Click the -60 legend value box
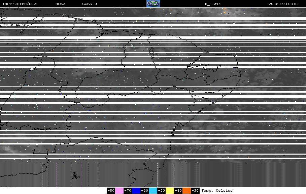 [x=144, y=191]
